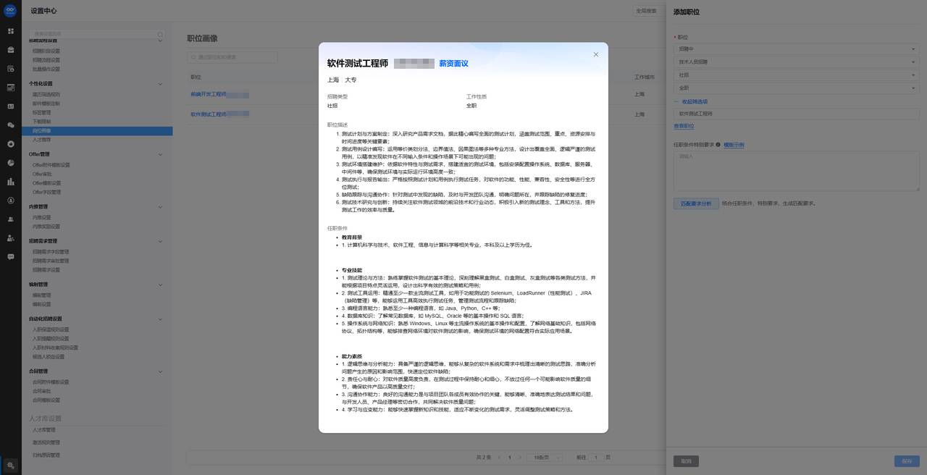The height and width of the screenshot is (475, 927).
Task: Click the 人才库设置 sidebar heading
Action: pos(46,419)
